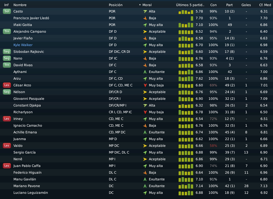Click the Trn badge next to Alejandro Campano
This screenshot has width=273, height=199.
(7, 31)
